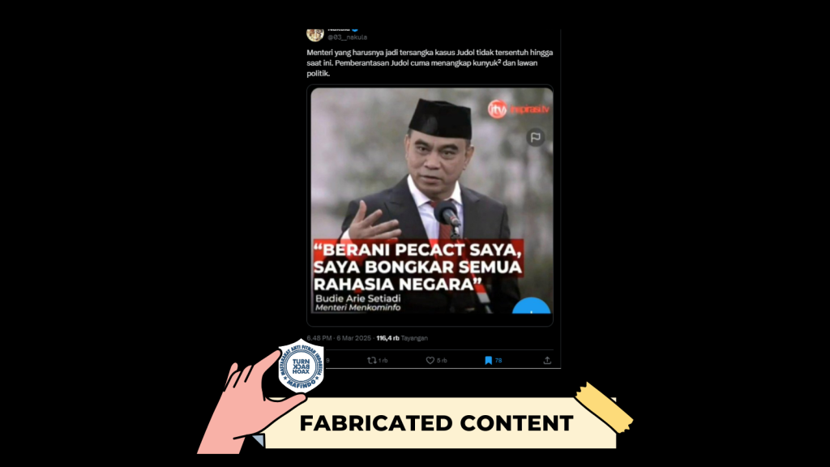The image size is (830, 467).
Task: Click the 6.48 PM timestamp
Action: click(x=319, y=338)
